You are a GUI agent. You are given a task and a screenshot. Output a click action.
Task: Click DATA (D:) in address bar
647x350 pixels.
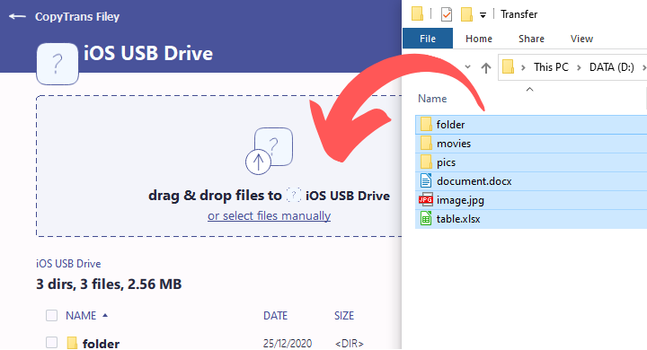612,66
